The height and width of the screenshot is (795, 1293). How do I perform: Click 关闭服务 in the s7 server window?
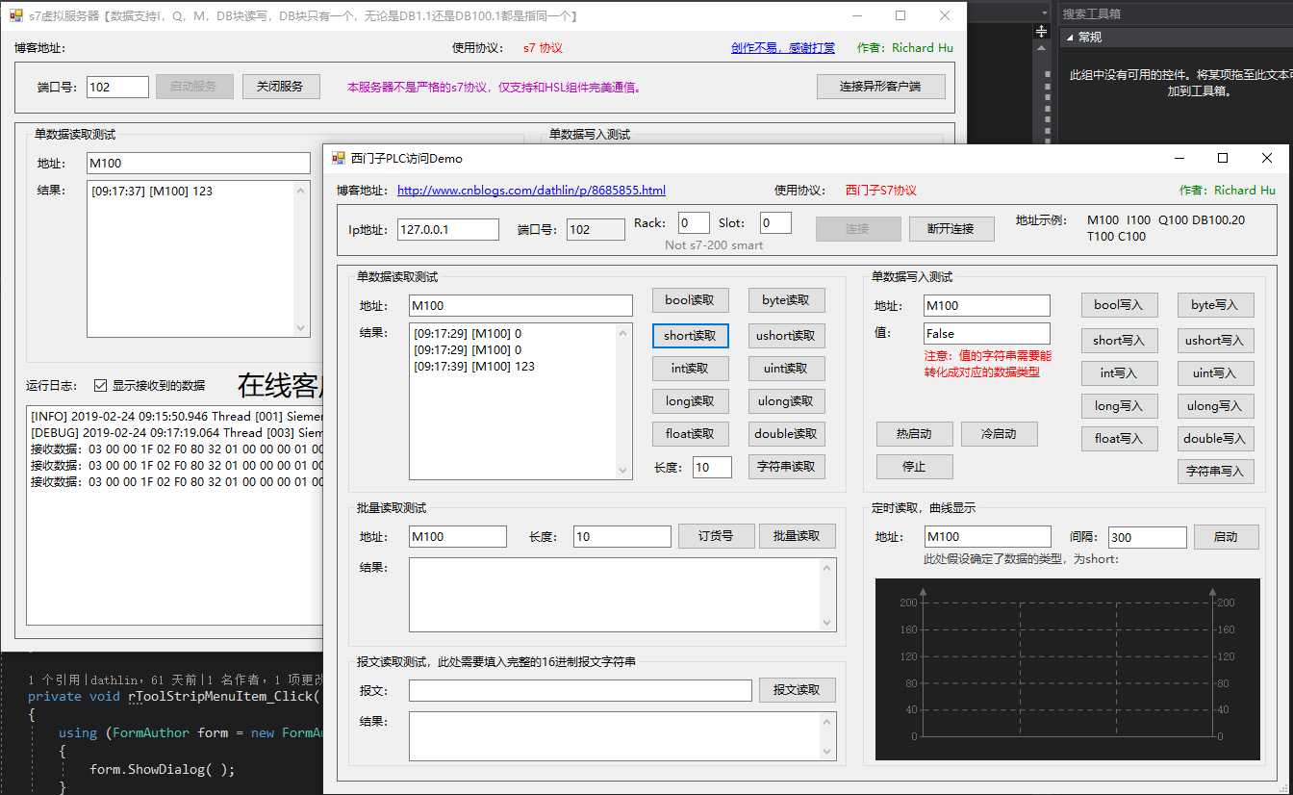click(x=280, y=87)
